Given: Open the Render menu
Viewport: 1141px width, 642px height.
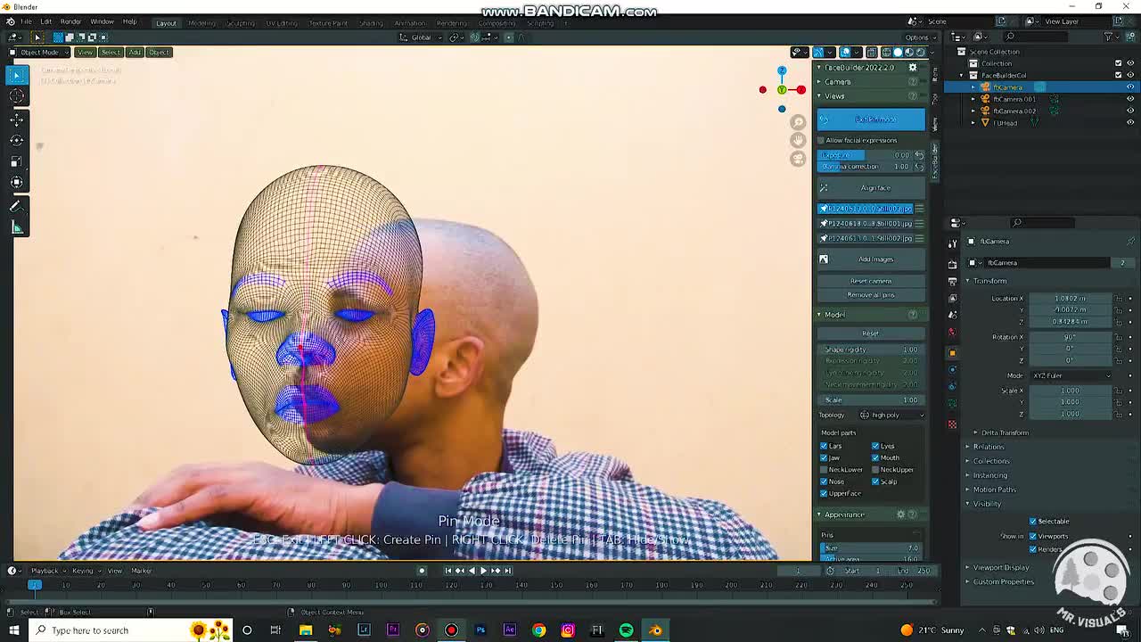Looking at the screenshot, I should 70,21.
